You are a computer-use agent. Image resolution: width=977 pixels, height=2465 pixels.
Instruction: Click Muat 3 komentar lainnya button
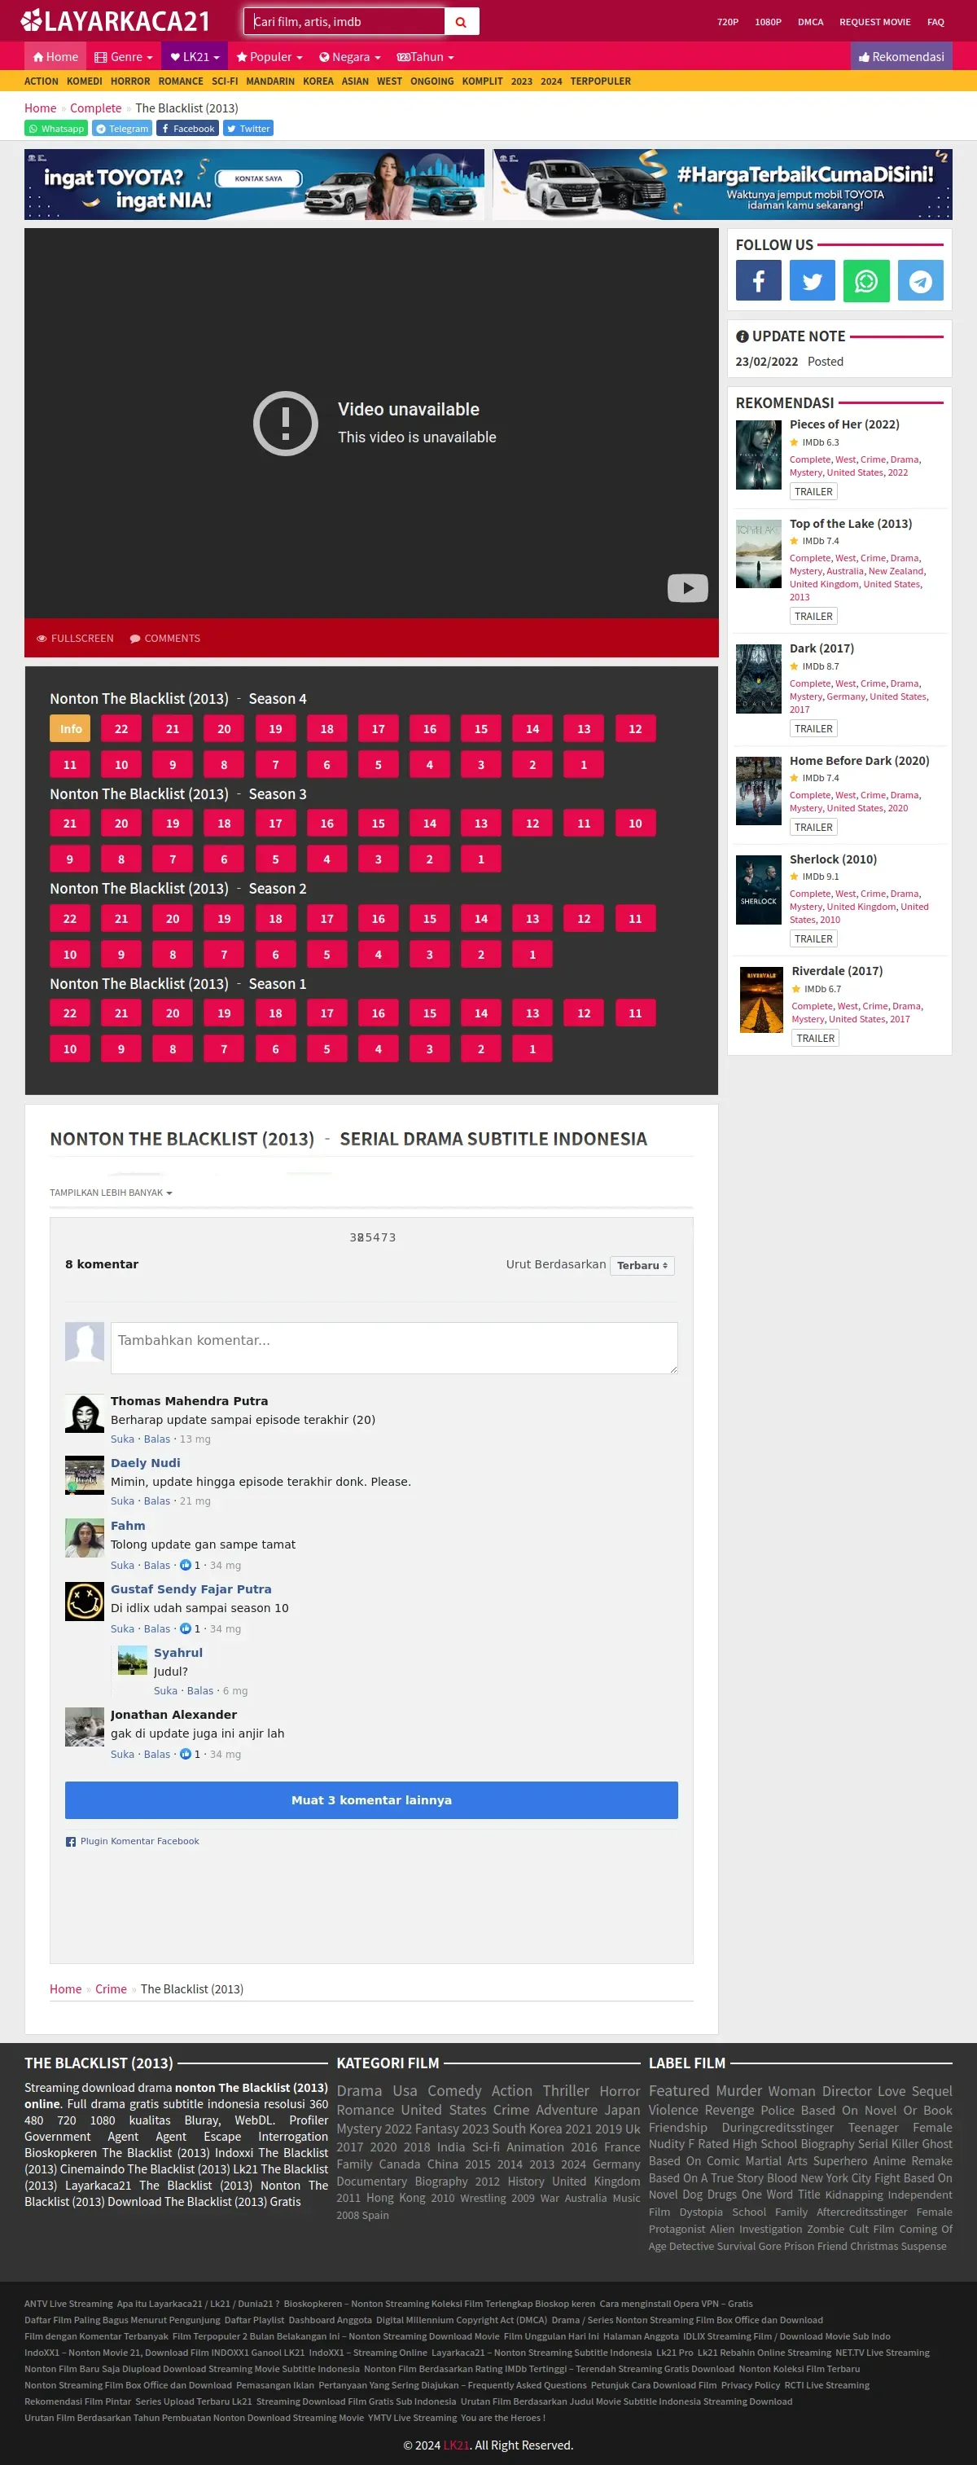(371, 1800)
